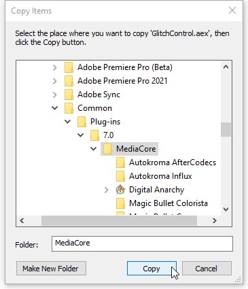Click the Folder name text field

coord(142,244)
